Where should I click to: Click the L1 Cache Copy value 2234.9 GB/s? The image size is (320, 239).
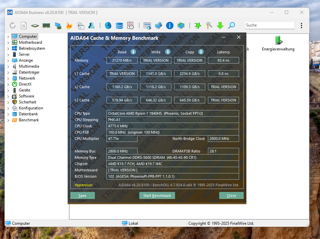click(190, 74)
